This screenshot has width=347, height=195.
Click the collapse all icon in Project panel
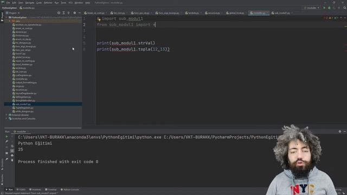(68, 13)
